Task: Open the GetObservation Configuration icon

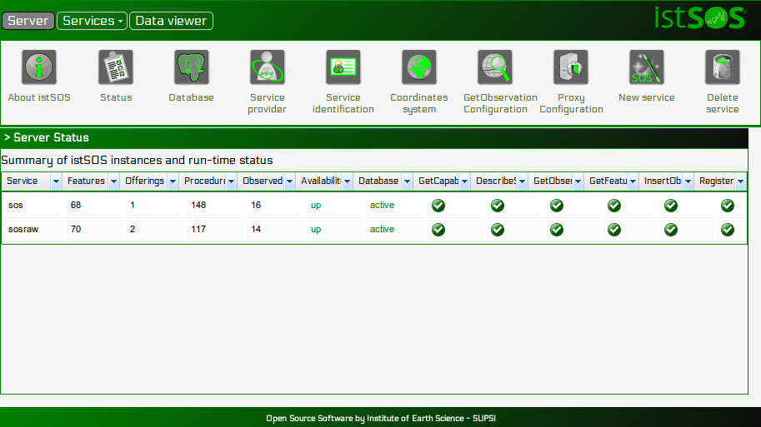Action: 495,67
